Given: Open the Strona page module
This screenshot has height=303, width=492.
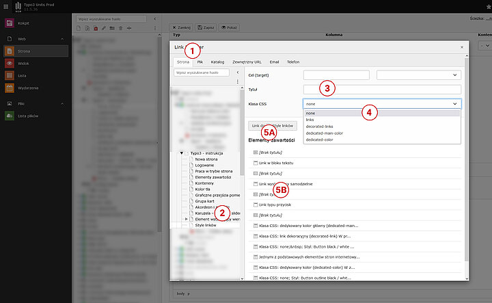Looking at the screenshot, I should click(36, 51).
